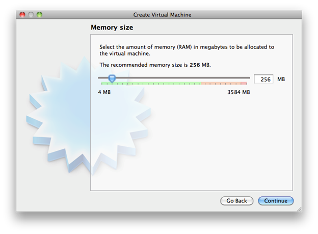
Task: Zoom the window with the green button
Action: pyautogui.click(x=40, y=15)
